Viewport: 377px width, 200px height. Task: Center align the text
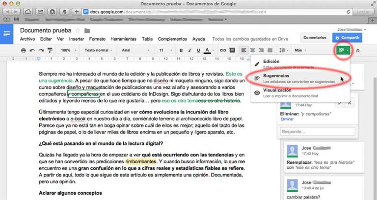tap(252, 50)
